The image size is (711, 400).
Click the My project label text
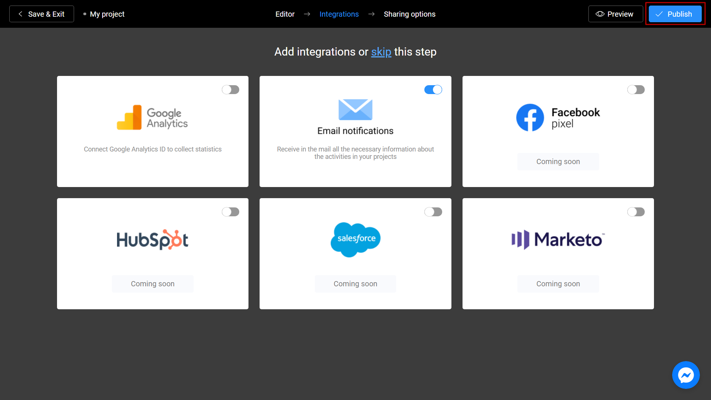coord(107,14)
